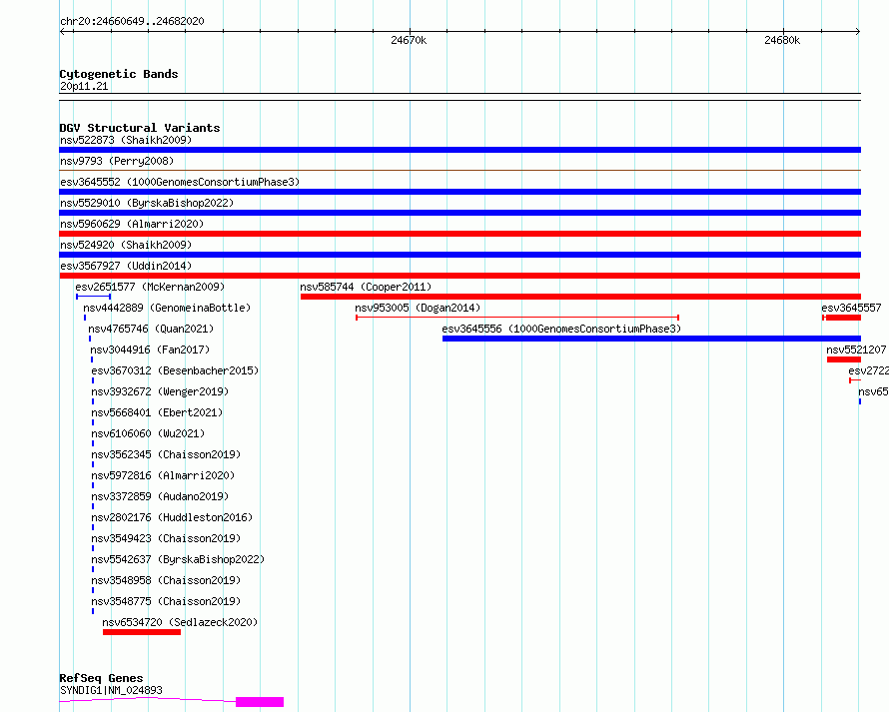This screenshot has height=712, width=889.
Task: Open esv3567927 (Uddin2014) variant label
Action: 126,266
